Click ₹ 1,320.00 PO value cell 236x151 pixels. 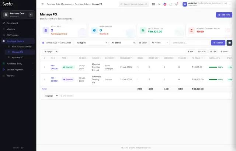click(x=197, y=67)
